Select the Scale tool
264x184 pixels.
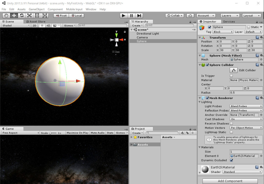point(29,16)
